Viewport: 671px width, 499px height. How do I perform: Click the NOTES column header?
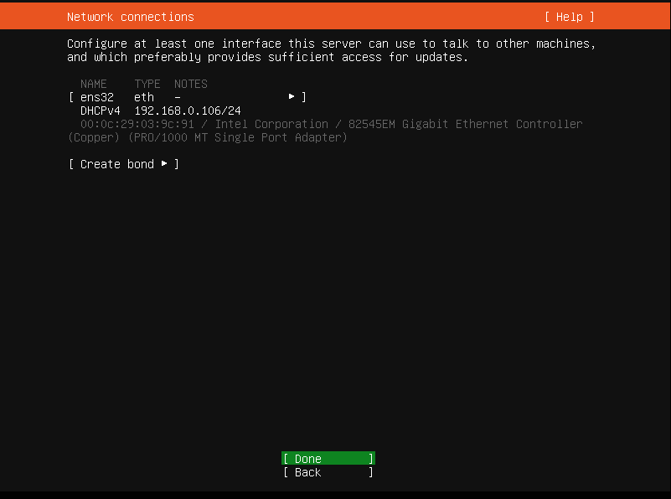[x=191, y=84]
